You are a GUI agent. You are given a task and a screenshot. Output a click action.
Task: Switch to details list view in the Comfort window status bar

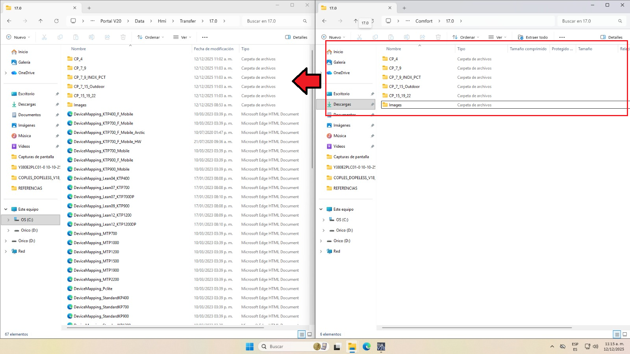pos(617,334)
